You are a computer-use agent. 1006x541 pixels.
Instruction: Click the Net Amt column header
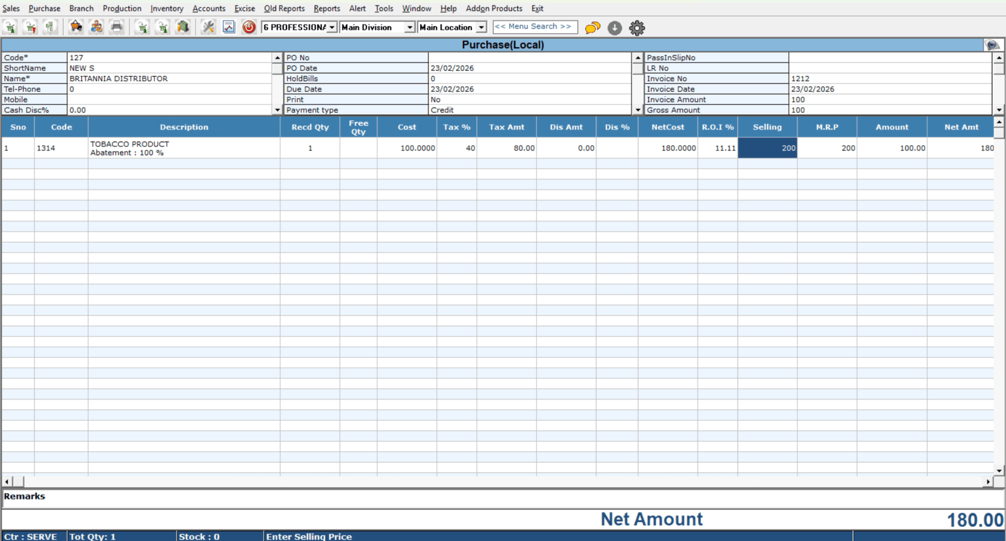click(x=961, y=127)
